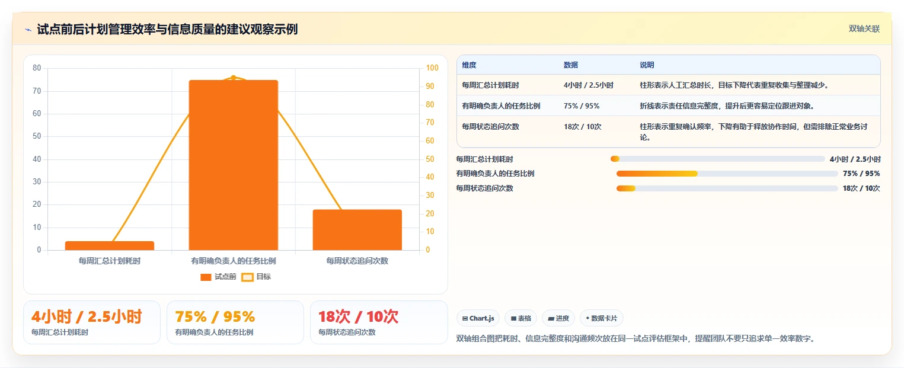
Task: Open the 18次 / 10次 data card
Action: pyautogui.click(x=379, y=322)
